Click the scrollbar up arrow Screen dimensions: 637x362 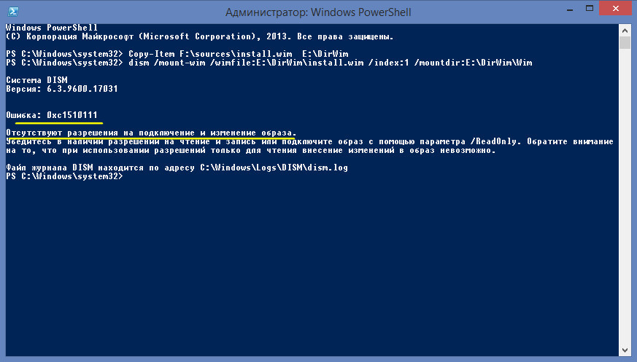[x=625, y=31]
